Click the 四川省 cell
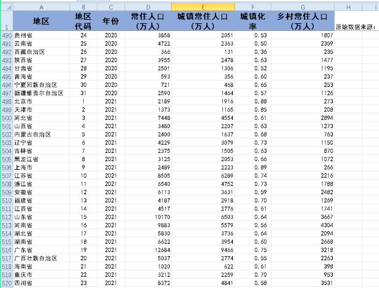The width and height of the screenshot is (379, 288). point(41,283)
